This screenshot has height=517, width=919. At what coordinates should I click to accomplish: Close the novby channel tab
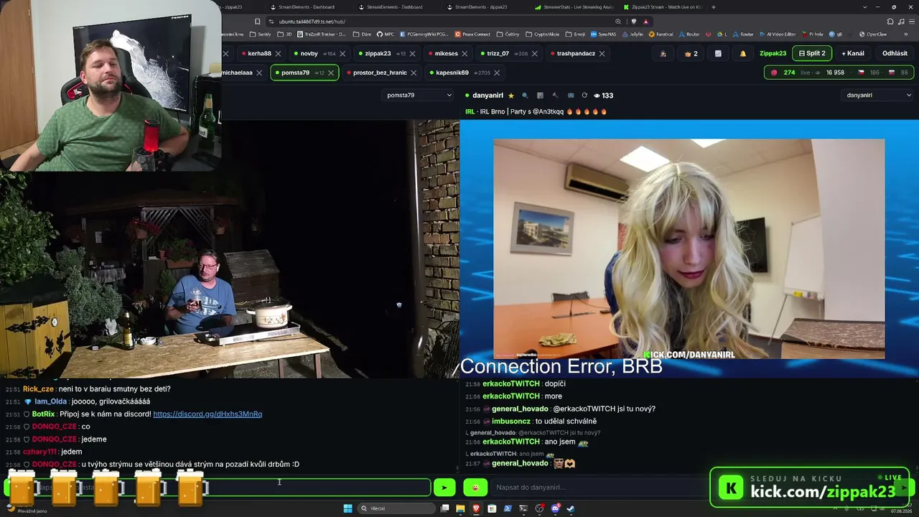pyautogui.click(x=342, y=53)
